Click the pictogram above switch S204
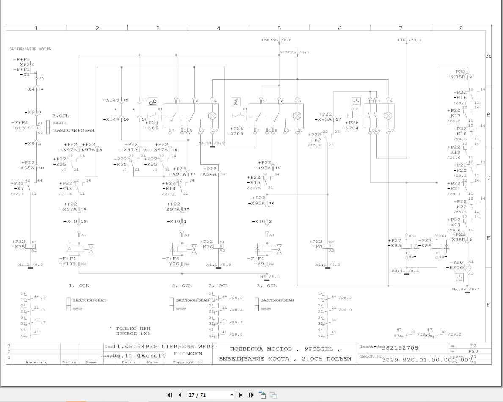Viewport: 503px width, 402px height. [356, 102]
